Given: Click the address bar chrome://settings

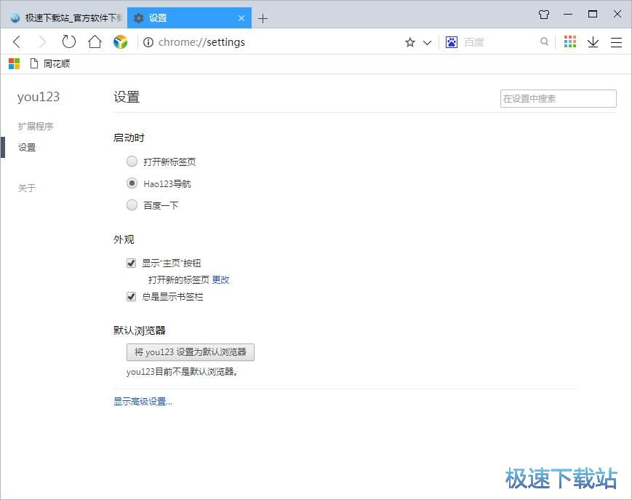Looking at the screenshot, I should (x=201, y=42).
